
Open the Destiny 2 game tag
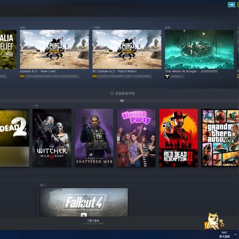(177, 77)
